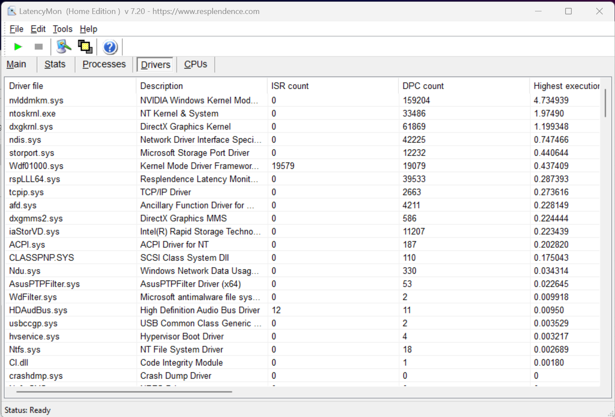Image resolution: width=615 pixels, height=417 pixels.
Task: Go to the CPUs tab
Action: point(195,64)
